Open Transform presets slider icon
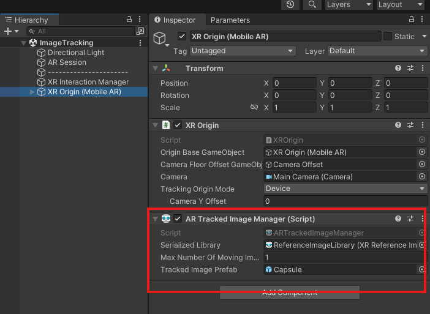 coord(410,68)
